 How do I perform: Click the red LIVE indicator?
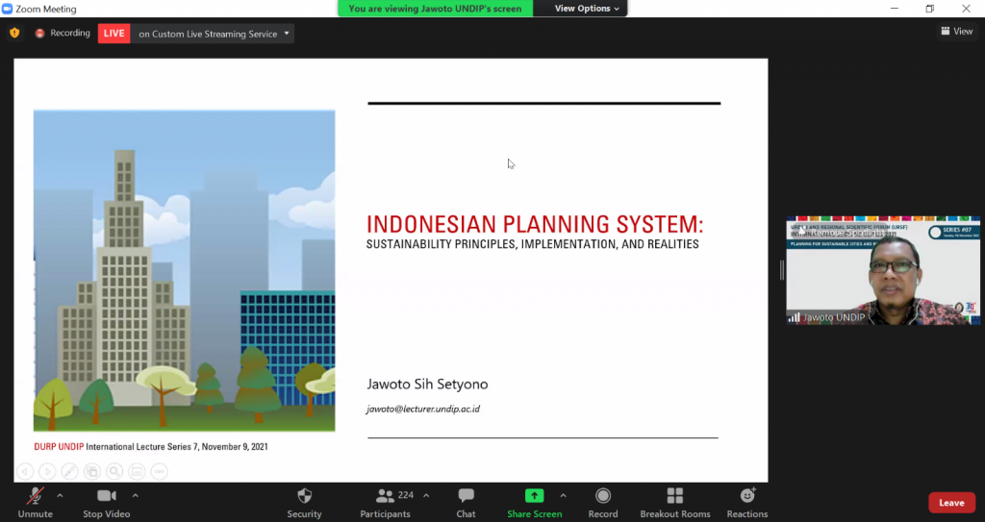click(114, 34)
